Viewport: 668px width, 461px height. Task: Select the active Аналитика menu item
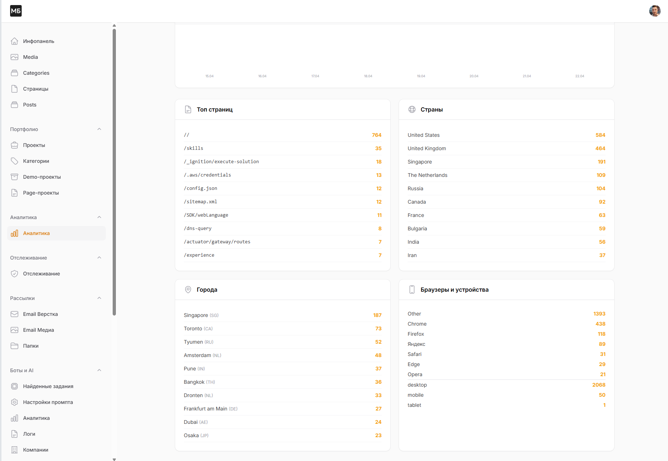56,233
